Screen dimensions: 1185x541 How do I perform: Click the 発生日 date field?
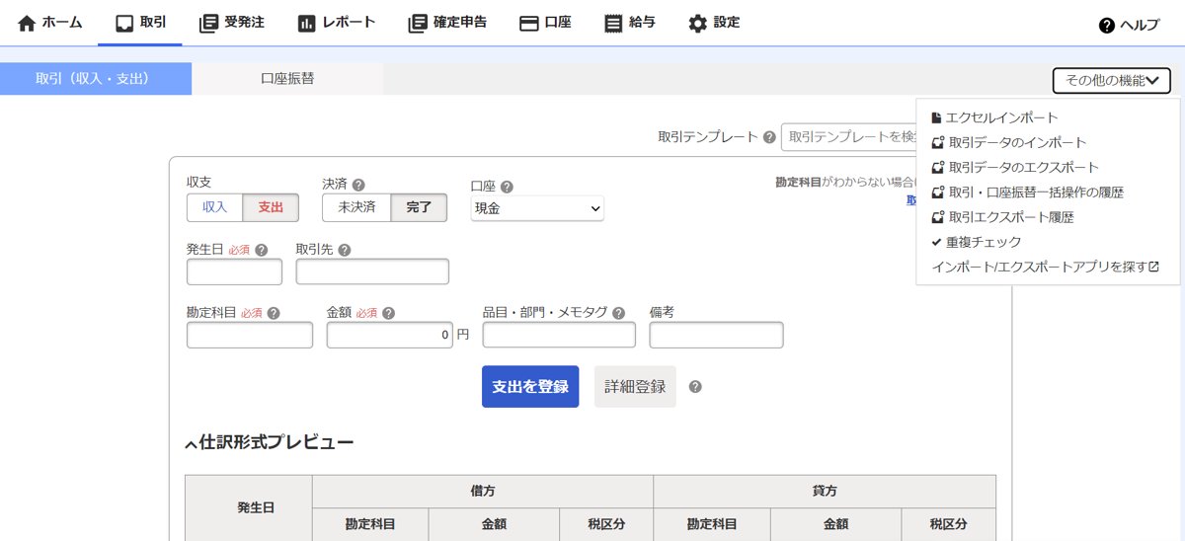click(x=234, y=271)
